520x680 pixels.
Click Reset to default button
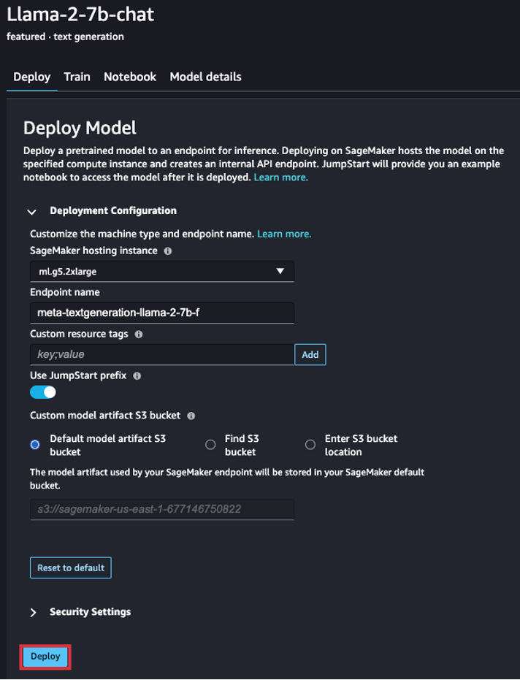(71, 568)
